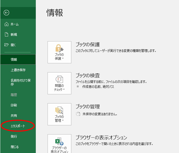Click the ブックの保護 section heading
The height and width of the screenshot is (153, 179).
click(x=88, y=45)
